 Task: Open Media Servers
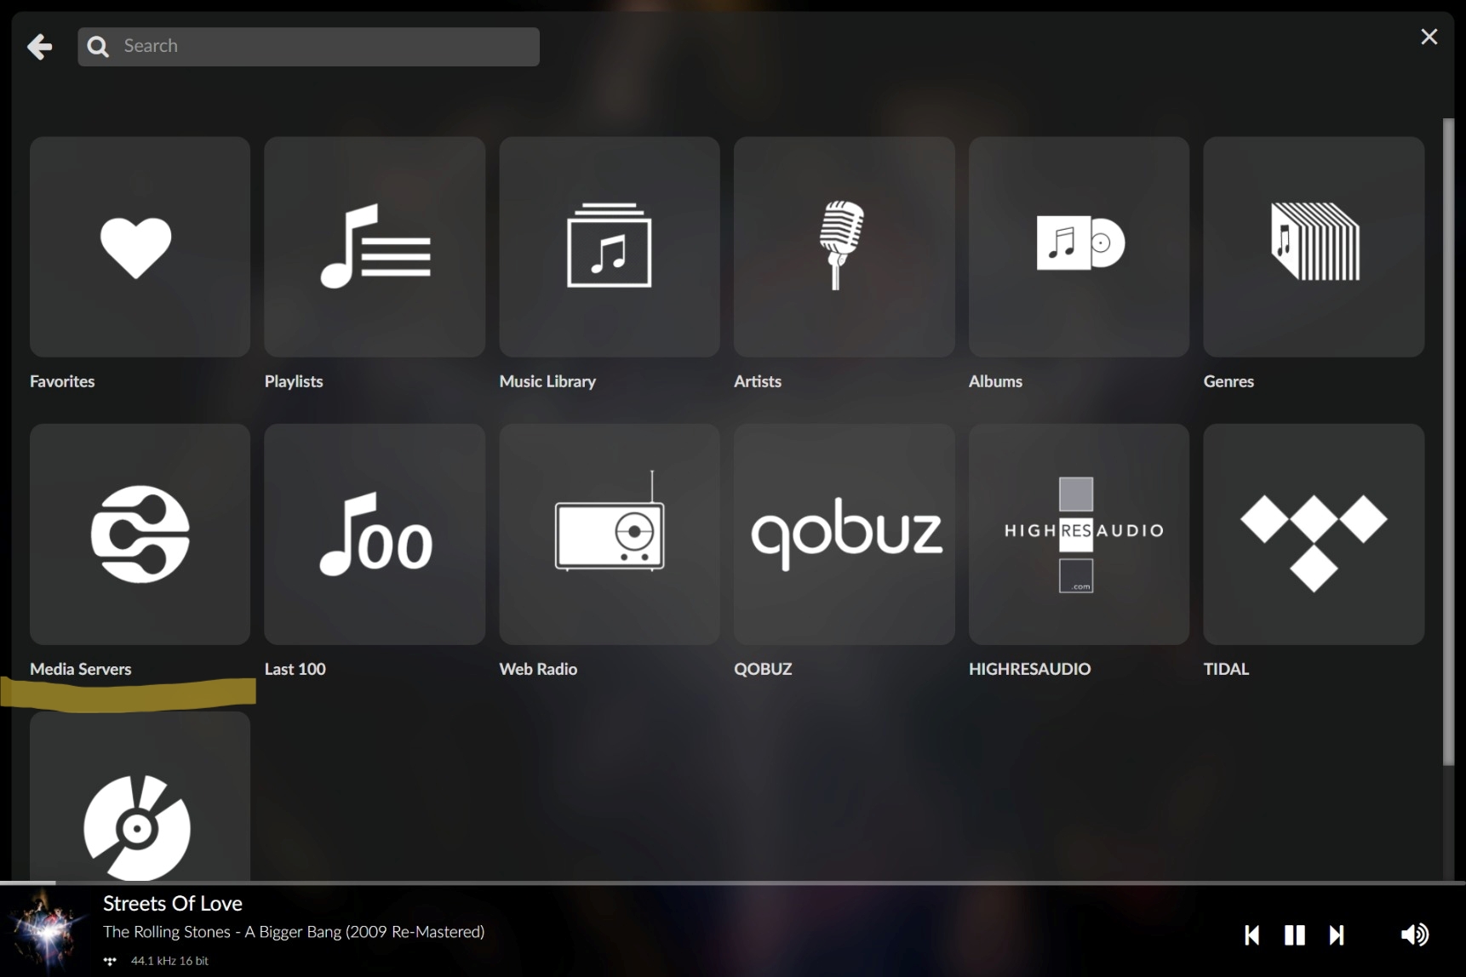pos(139,534)
